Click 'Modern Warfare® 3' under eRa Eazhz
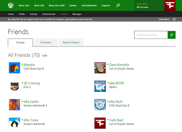182x132 pixels. pos(35,105)
